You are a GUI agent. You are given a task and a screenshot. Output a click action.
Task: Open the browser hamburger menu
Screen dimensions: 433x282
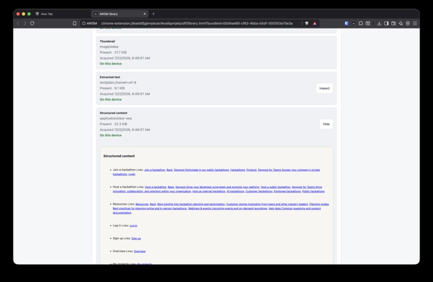pyautogui.click(x=415, y=23)
